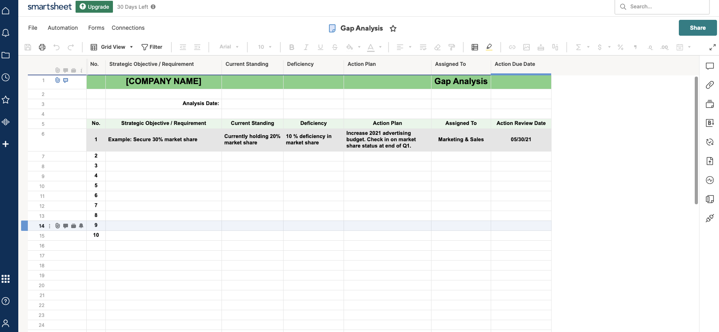Open the Help question mark icon
This screenshot has width=719, height=332.
click(x=6, y=301)
